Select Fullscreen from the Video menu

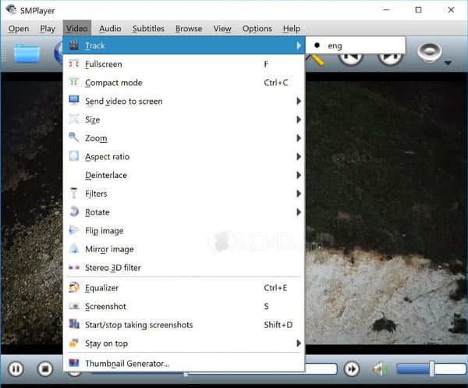pos(184,64)
